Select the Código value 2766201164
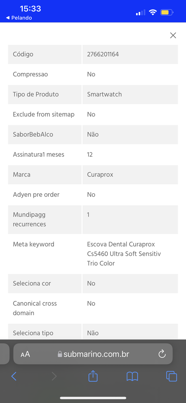Viewport: 186px width, 403px height. click(103, 54)
